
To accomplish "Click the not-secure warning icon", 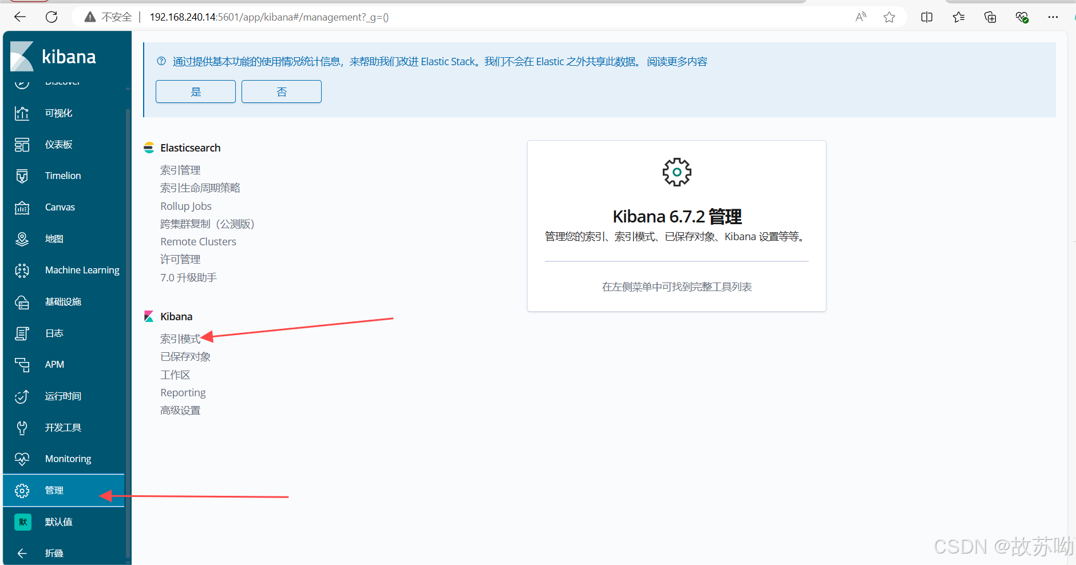I will [x=90, y=17].
